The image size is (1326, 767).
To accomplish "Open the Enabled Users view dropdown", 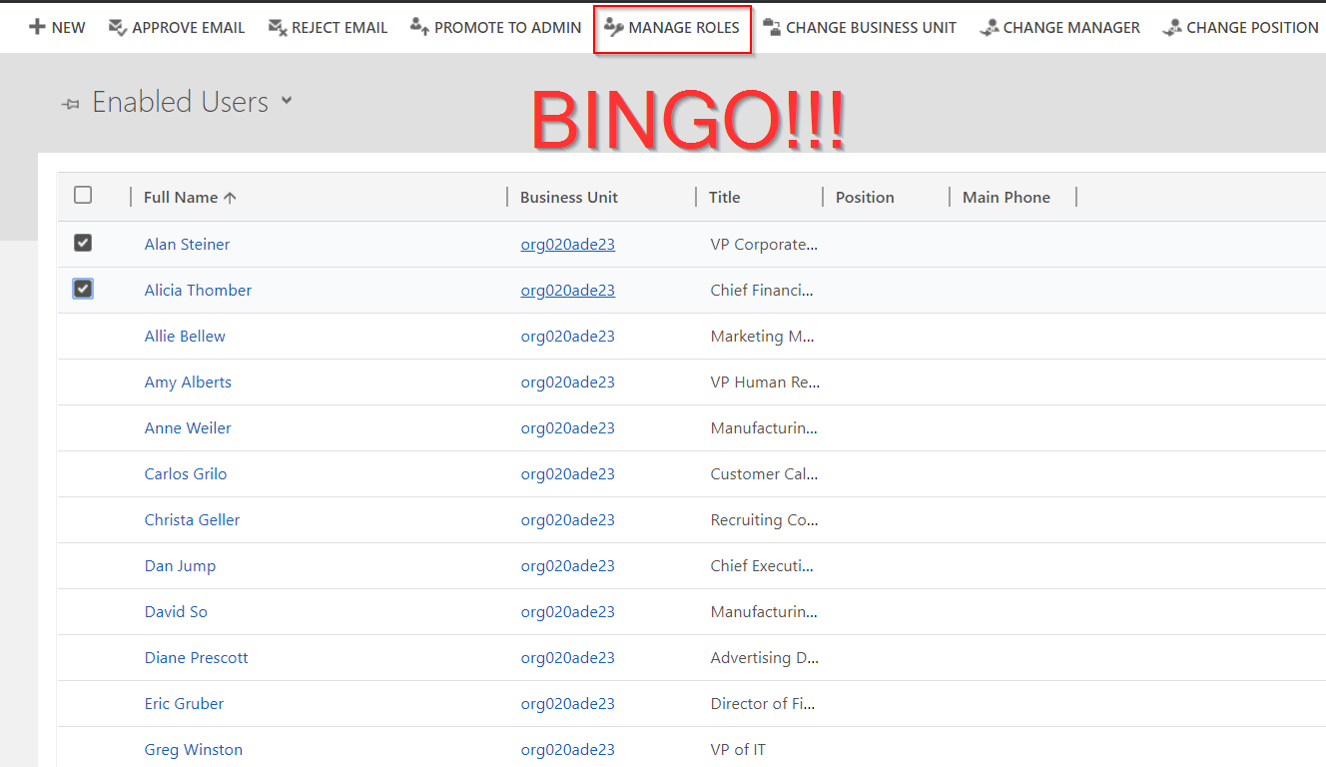I will [x=287, y=101].
